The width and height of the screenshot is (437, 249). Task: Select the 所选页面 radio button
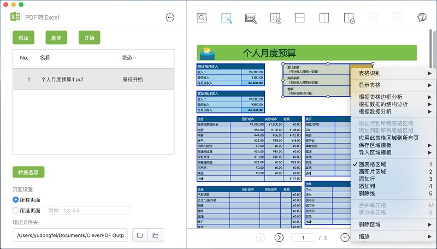coord(16,210)
